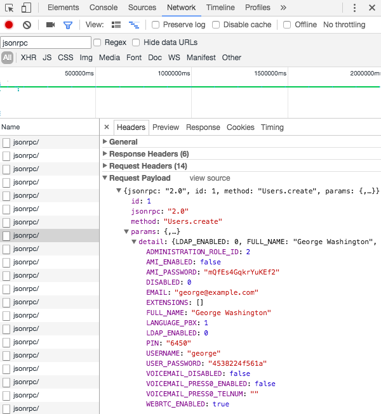Expand the General section
Screen dimensions: 381x414
tap(105, 141)
